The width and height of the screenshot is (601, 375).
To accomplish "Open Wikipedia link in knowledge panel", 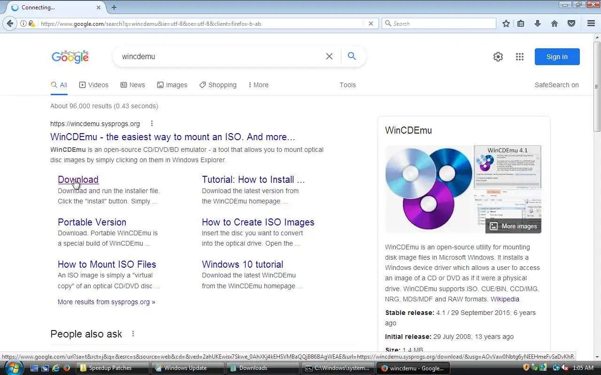I will [505, 299].
